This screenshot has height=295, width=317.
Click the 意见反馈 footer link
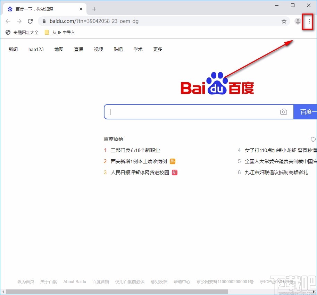pos(159,282)
